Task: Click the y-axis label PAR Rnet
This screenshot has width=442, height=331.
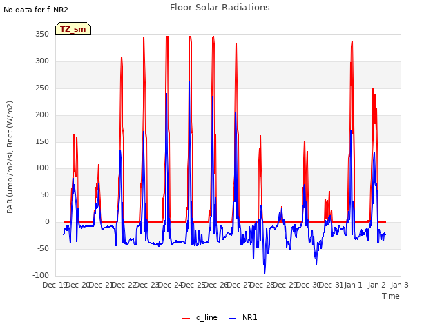Action: tap(10, 157)
